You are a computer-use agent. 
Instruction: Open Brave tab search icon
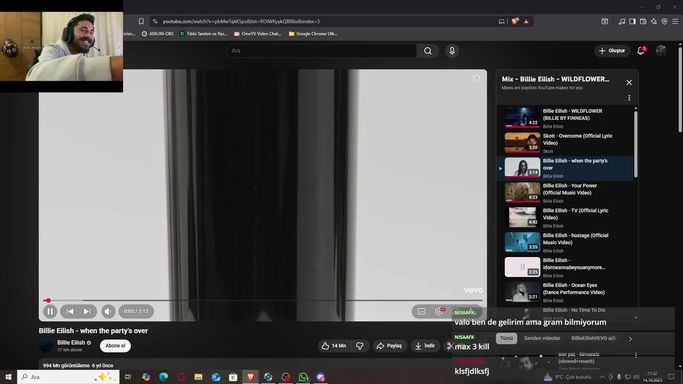(605, 21)
